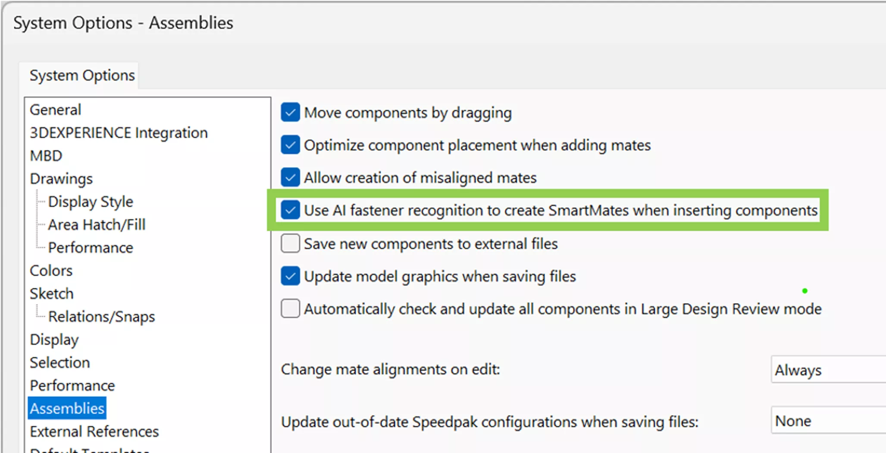This screenshot has width=886, height=453.
Task: Select General in the options tree
Action: click(55, 110)
